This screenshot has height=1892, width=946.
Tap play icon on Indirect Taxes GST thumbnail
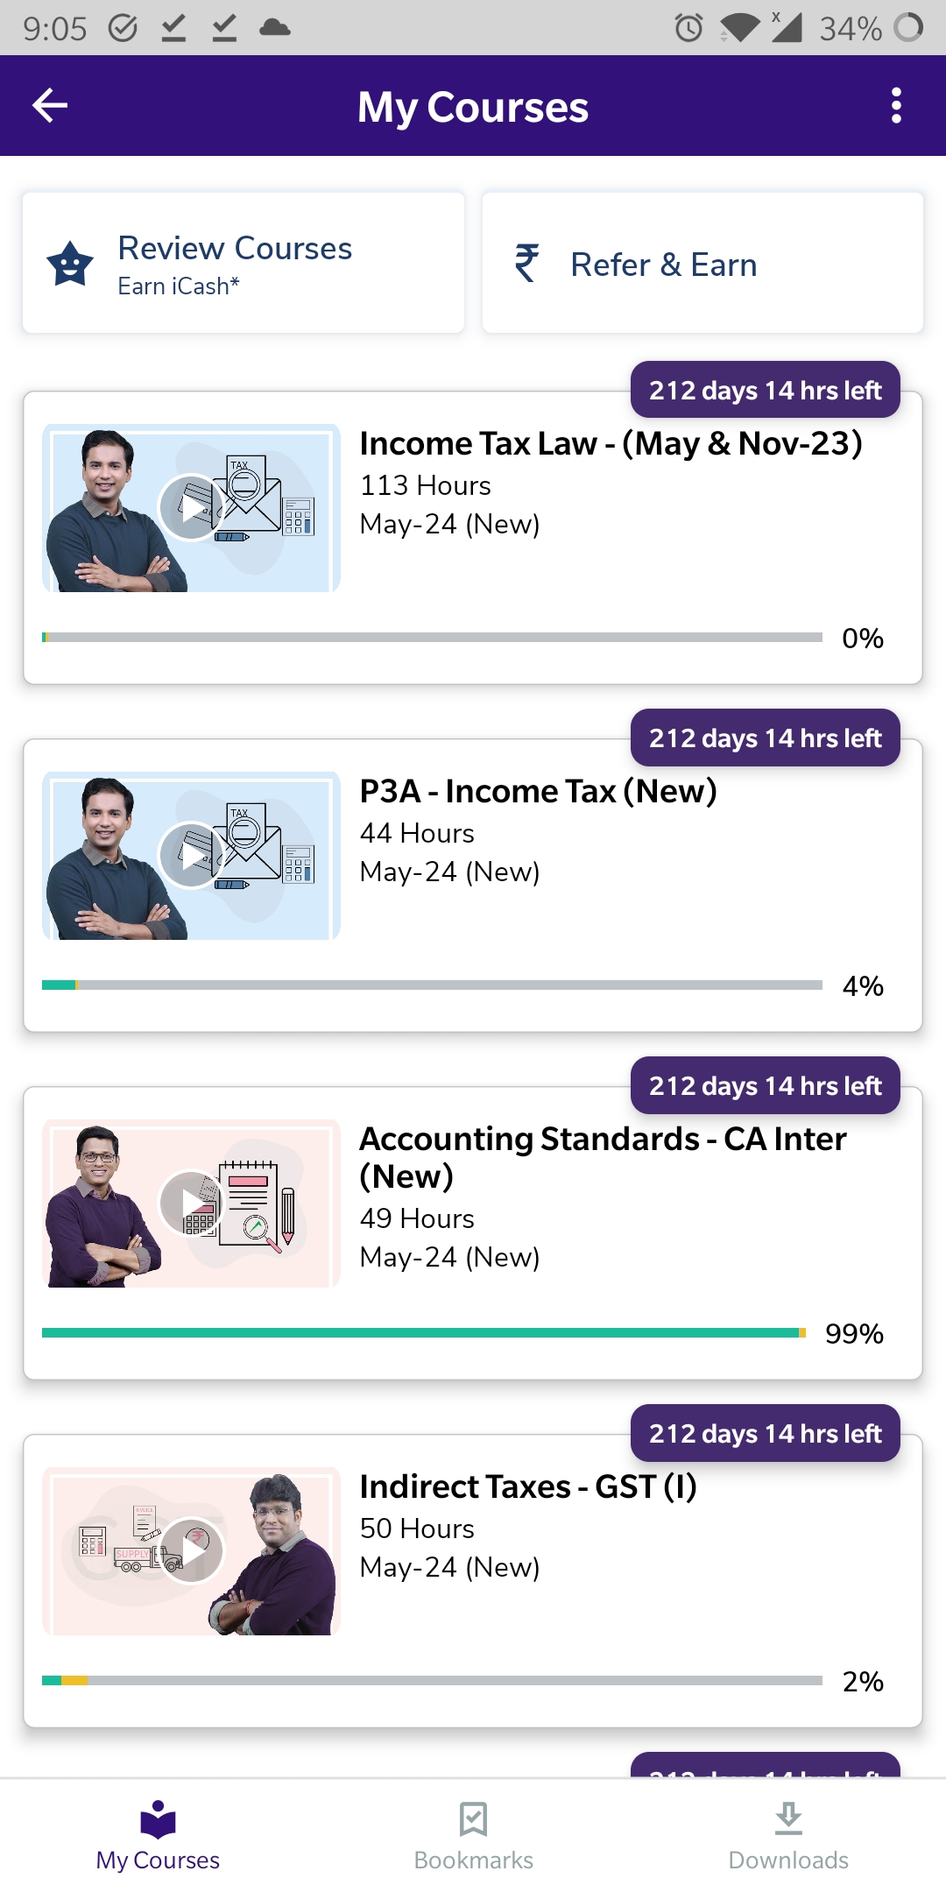(191, 1550)
